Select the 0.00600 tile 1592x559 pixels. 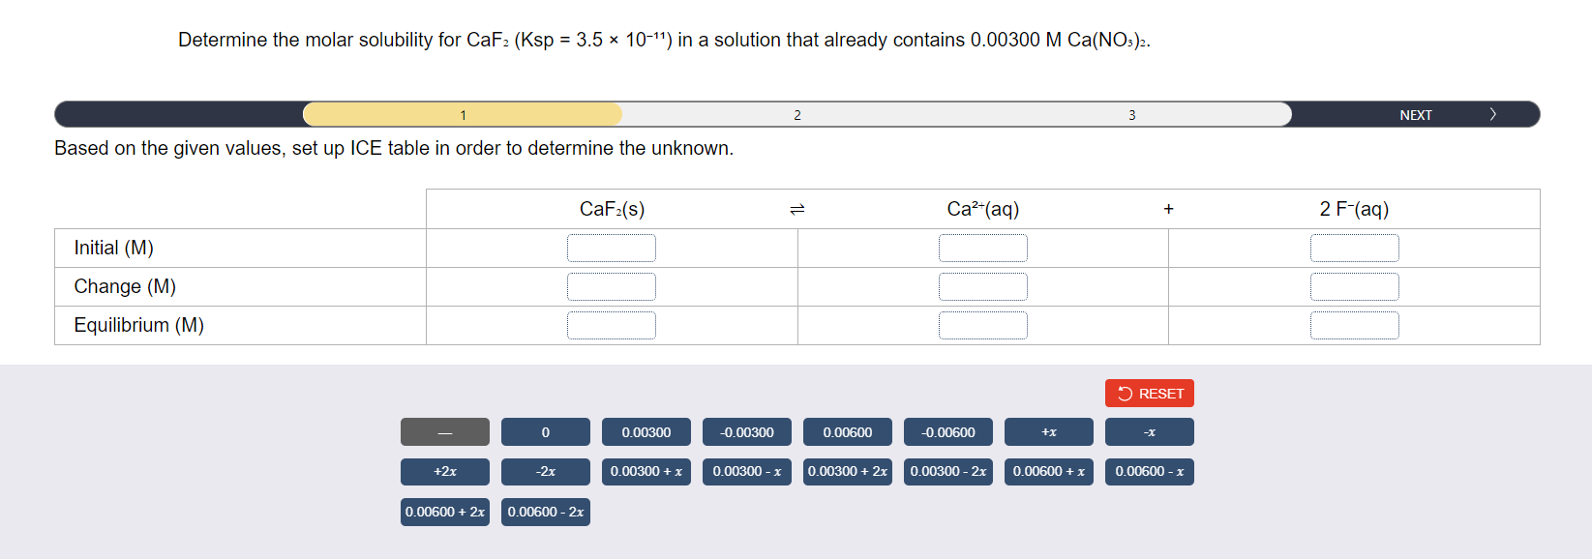[847, 431]
